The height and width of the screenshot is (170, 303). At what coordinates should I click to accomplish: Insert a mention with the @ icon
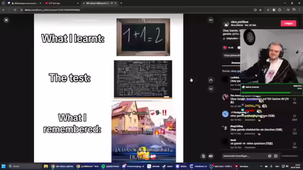[269, 156]
